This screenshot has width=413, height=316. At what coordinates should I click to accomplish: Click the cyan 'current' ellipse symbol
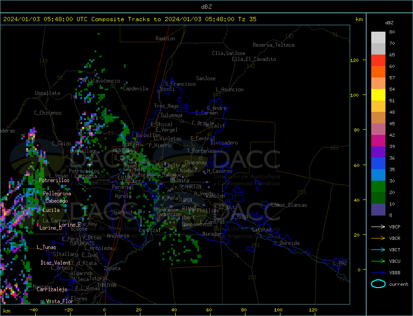[378, 283]
